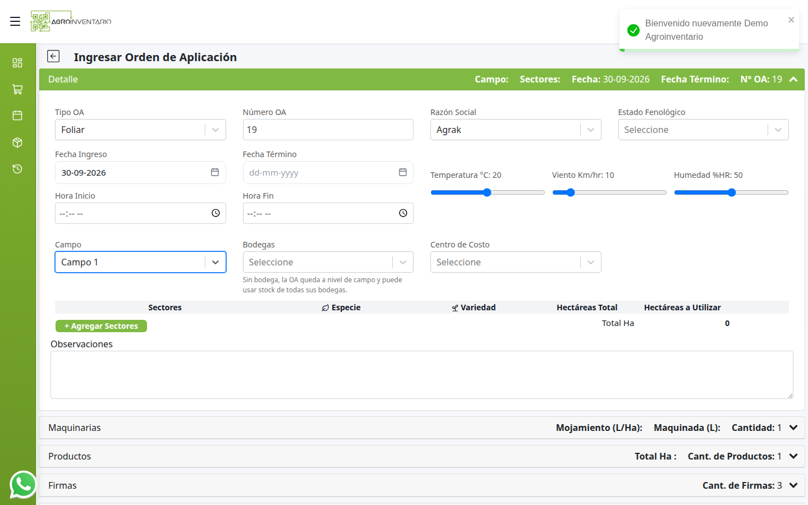Click the Hectáreas Total column header

[x=587, y=307]
